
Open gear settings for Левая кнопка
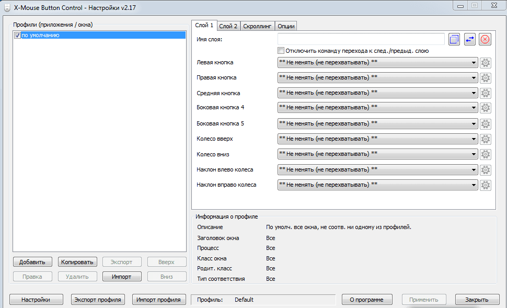coord(486,63)
